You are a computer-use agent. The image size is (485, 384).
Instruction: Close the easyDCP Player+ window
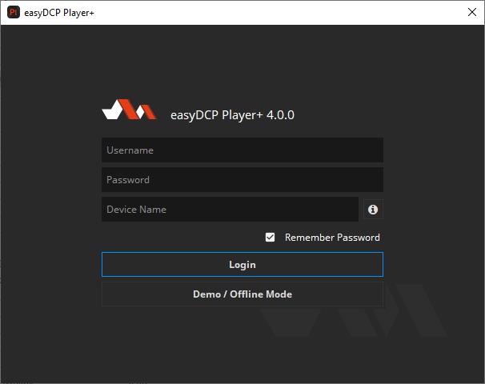click(471, 13)
